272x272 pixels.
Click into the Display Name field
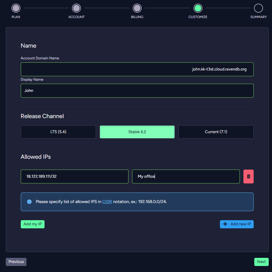tap(137, 91)
